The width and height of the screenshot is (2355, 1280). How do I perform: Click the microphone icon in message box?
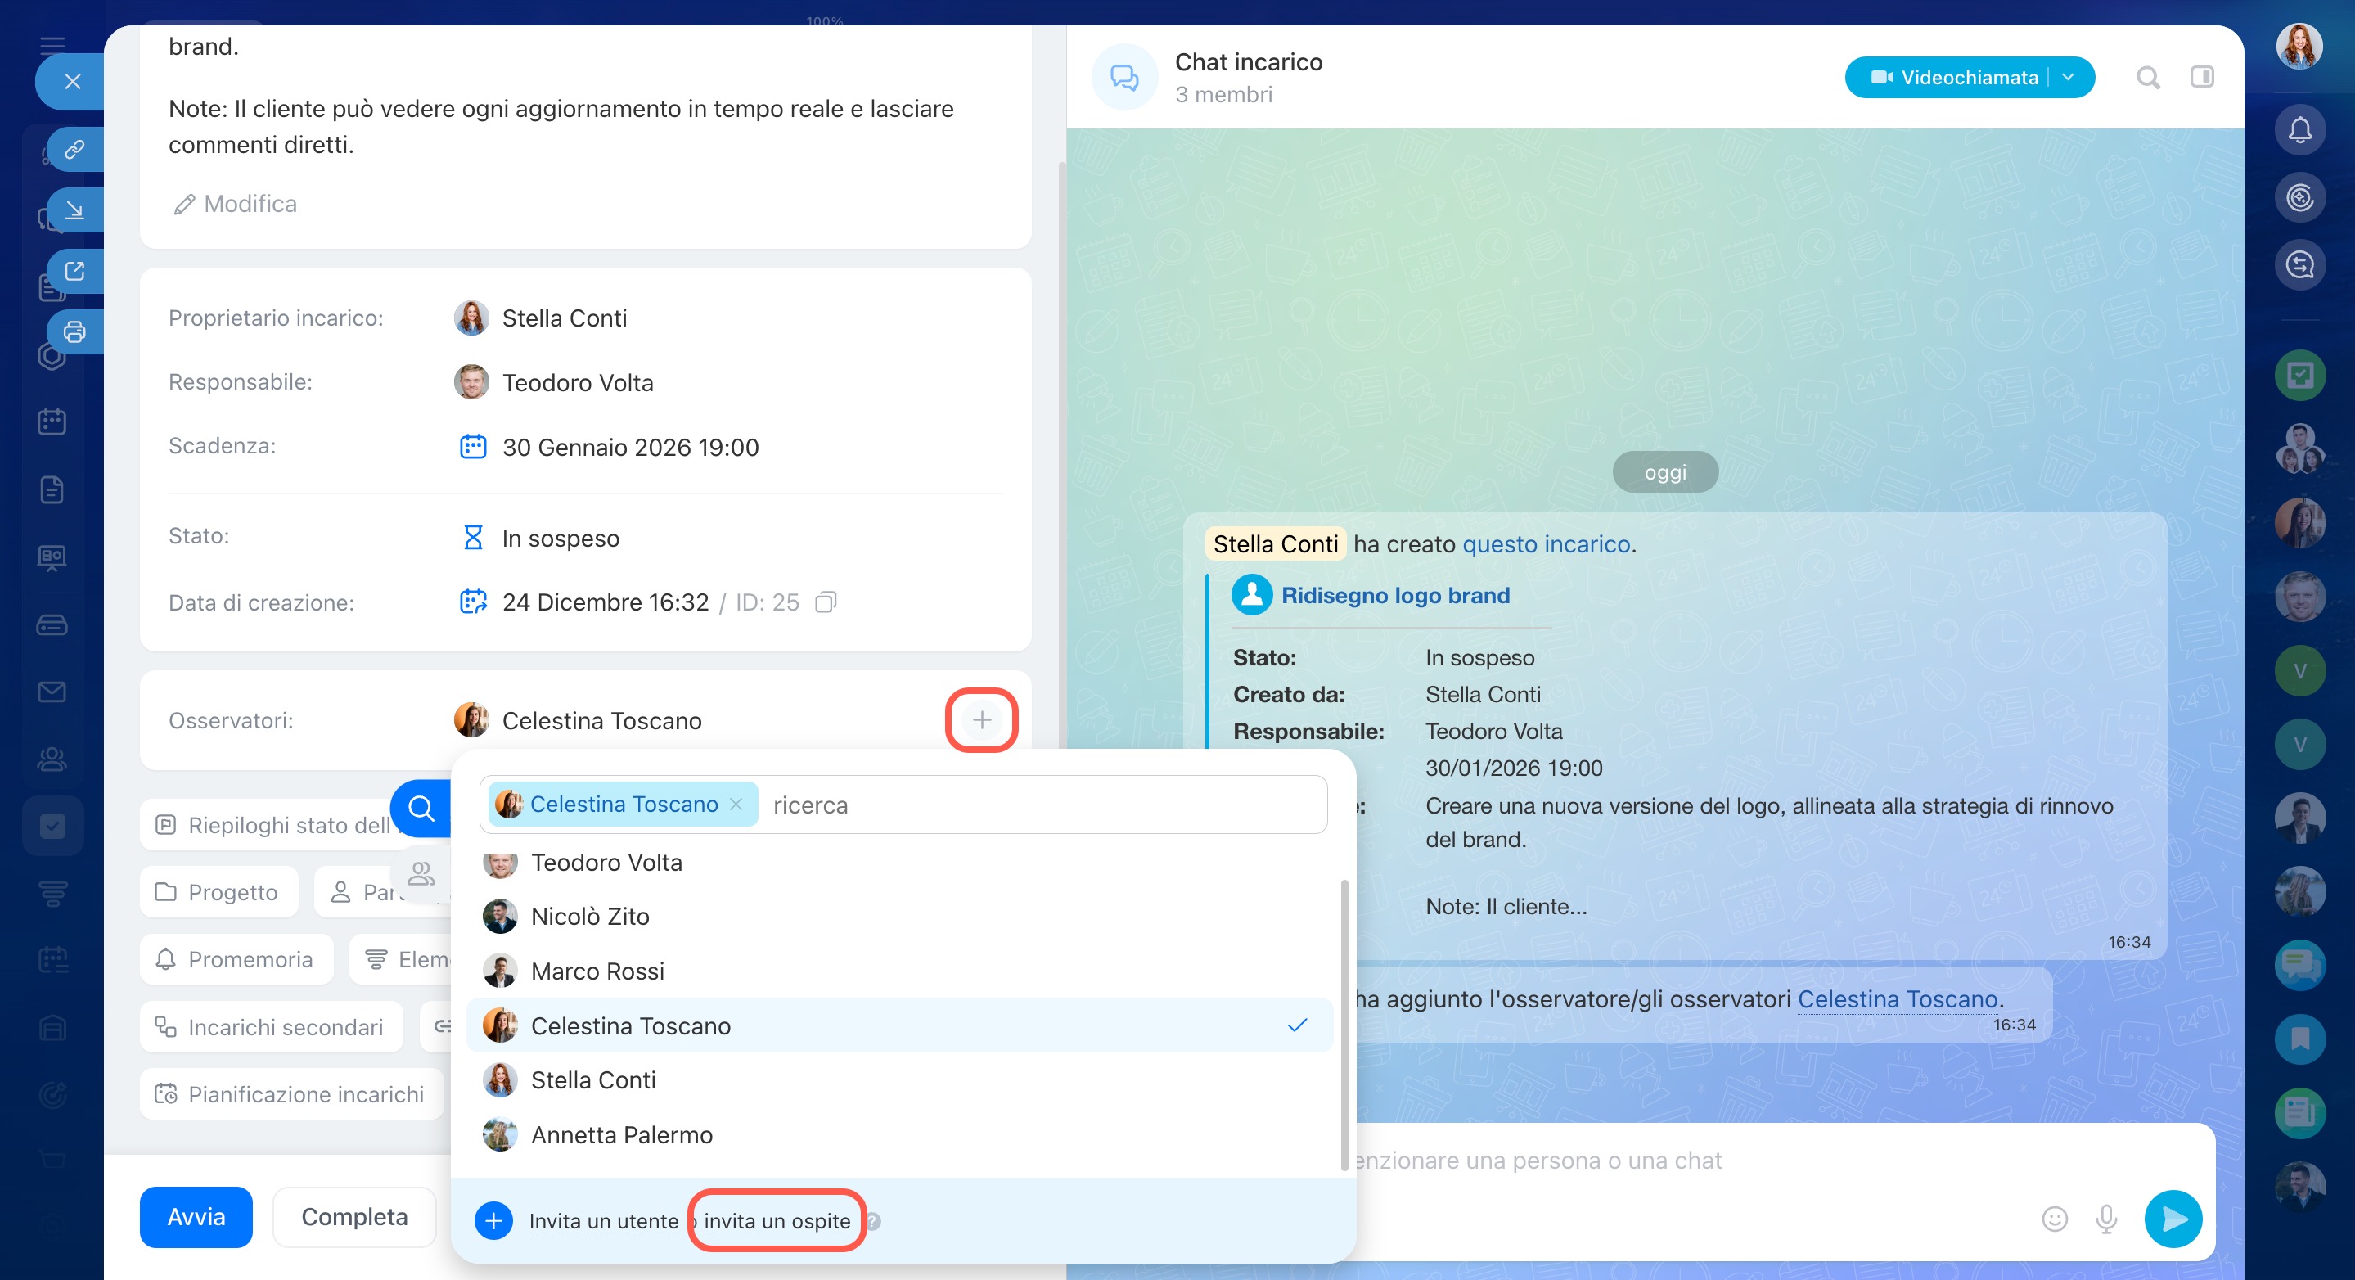2106,1218
